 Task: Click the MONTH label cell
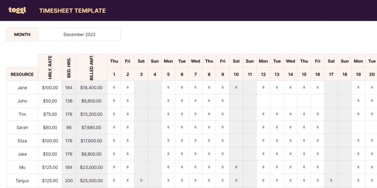pyautogui.click(x=22, y=34)
